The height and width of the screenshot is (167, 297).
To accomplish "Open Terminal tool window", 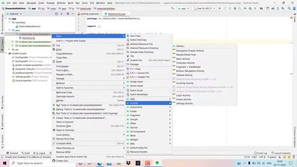I will (12, 153).
